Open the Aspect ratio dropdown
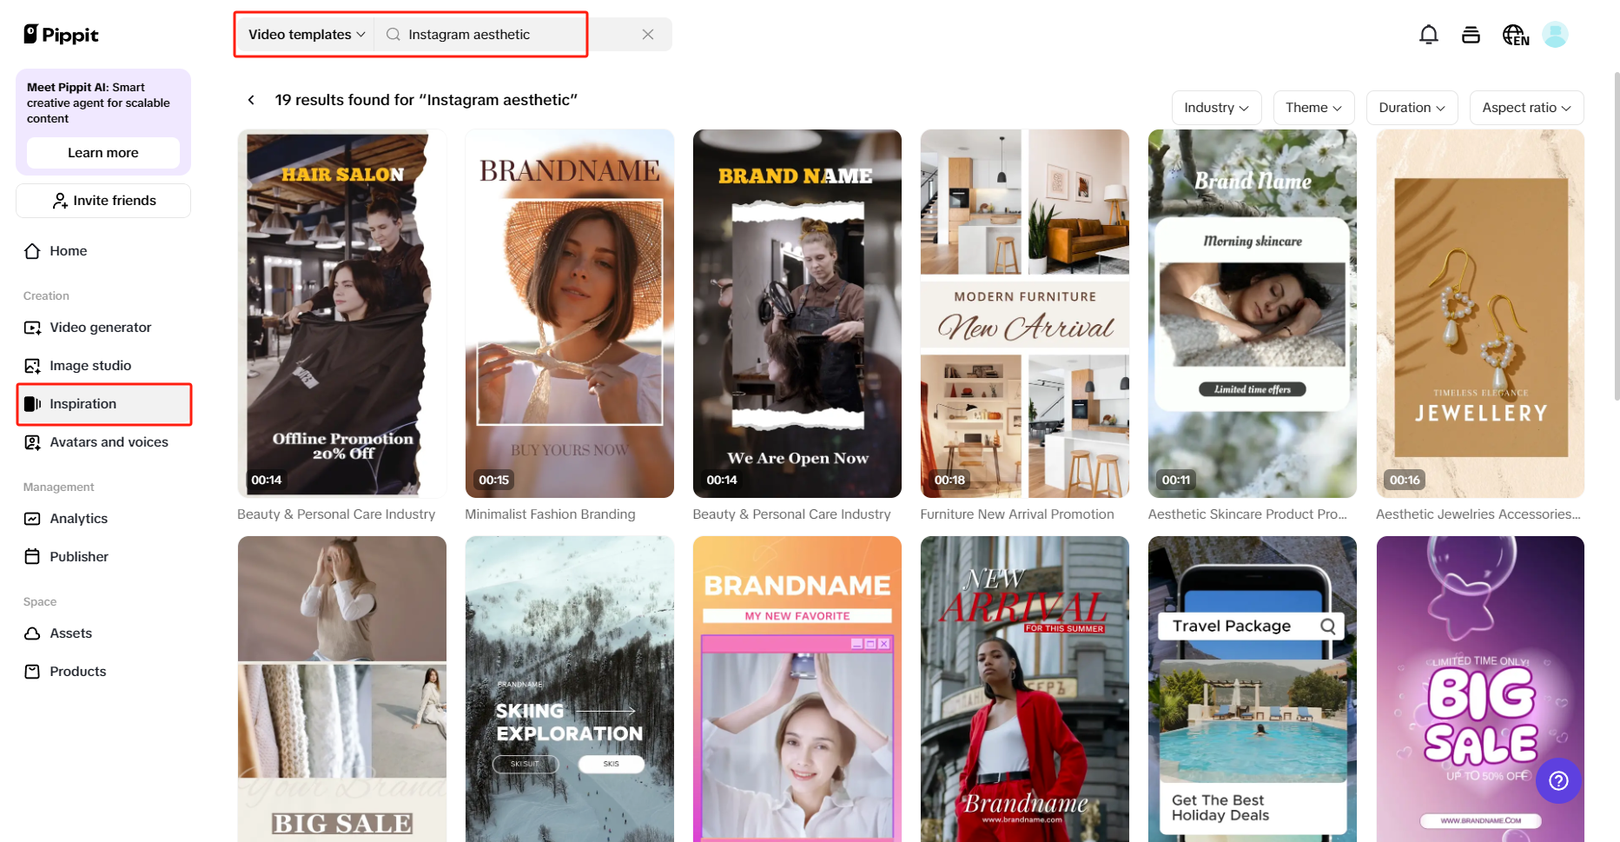Image resolution: width=1620 pixels, height=842 pixels. 1526,107
